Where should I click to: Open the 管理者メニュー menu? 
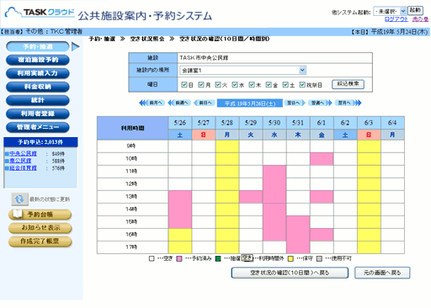38,127
